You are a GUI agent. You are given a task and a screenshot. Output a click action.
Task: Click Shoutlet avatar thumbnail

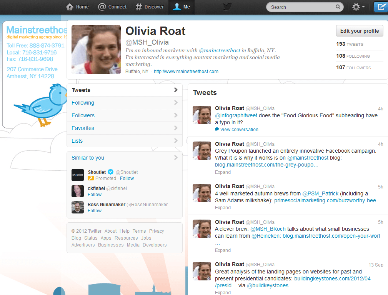coord(77,175)
